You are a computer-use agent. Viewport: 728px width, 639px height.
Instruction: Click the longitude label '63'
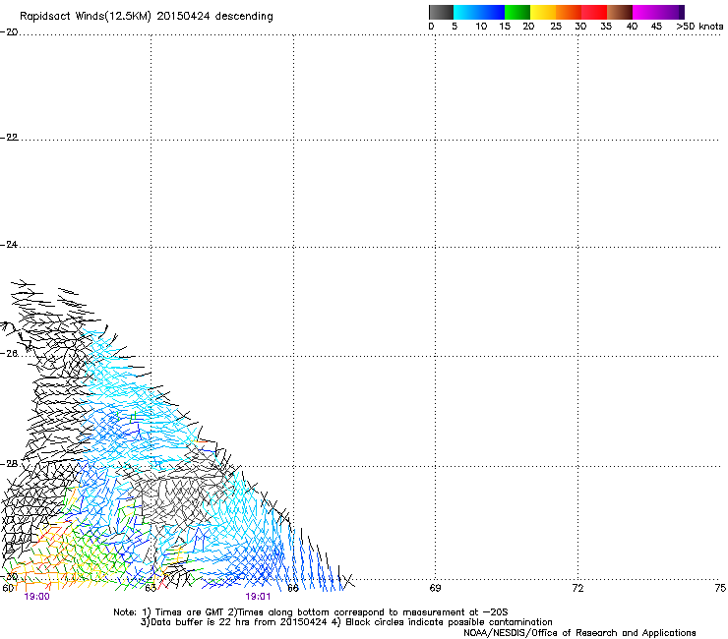coord(151,589)
